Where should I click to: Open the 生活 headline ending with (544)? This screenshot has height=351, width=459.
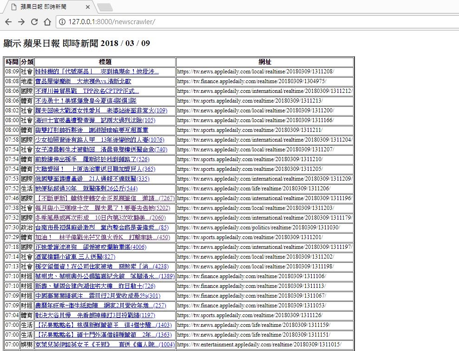[x=86, y=188]
